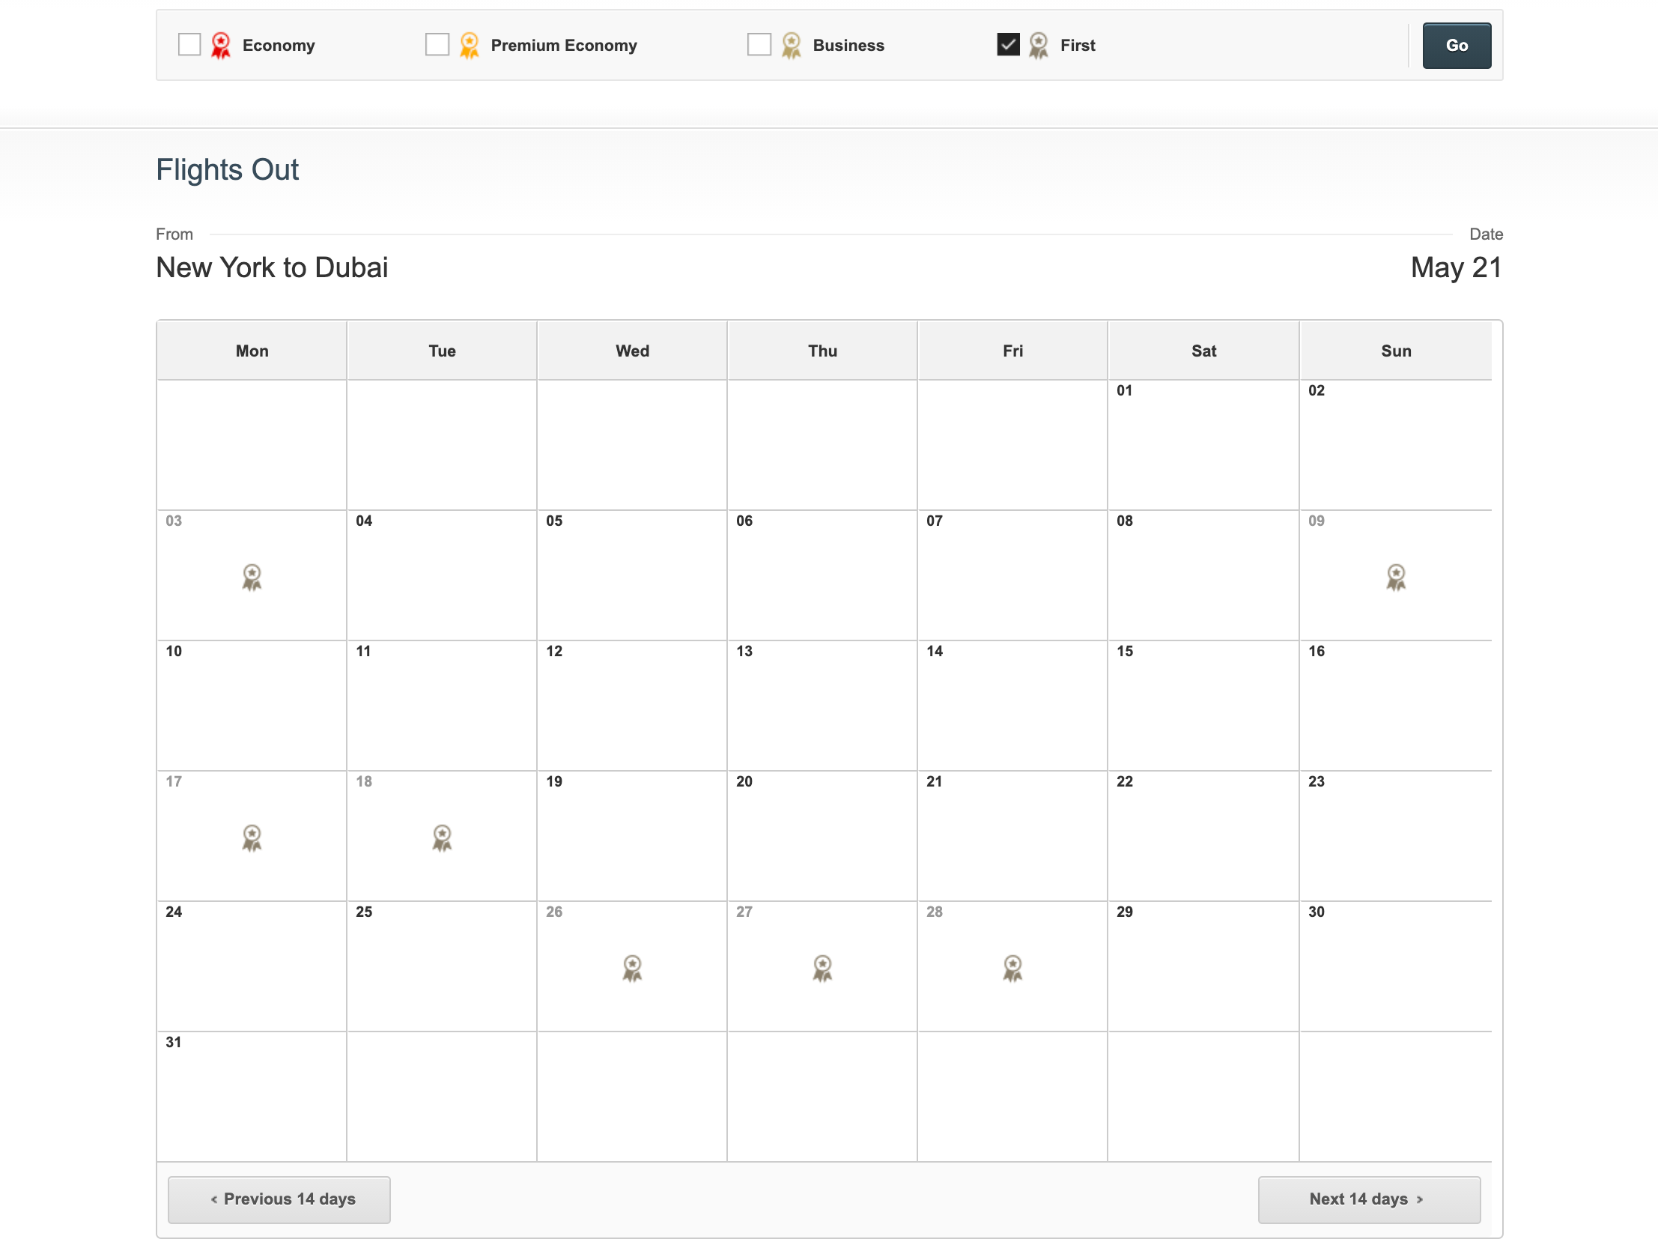Select the award icon on May 27
The width and height of the screenshot is (1658, 1245).
tap(822, 969)
